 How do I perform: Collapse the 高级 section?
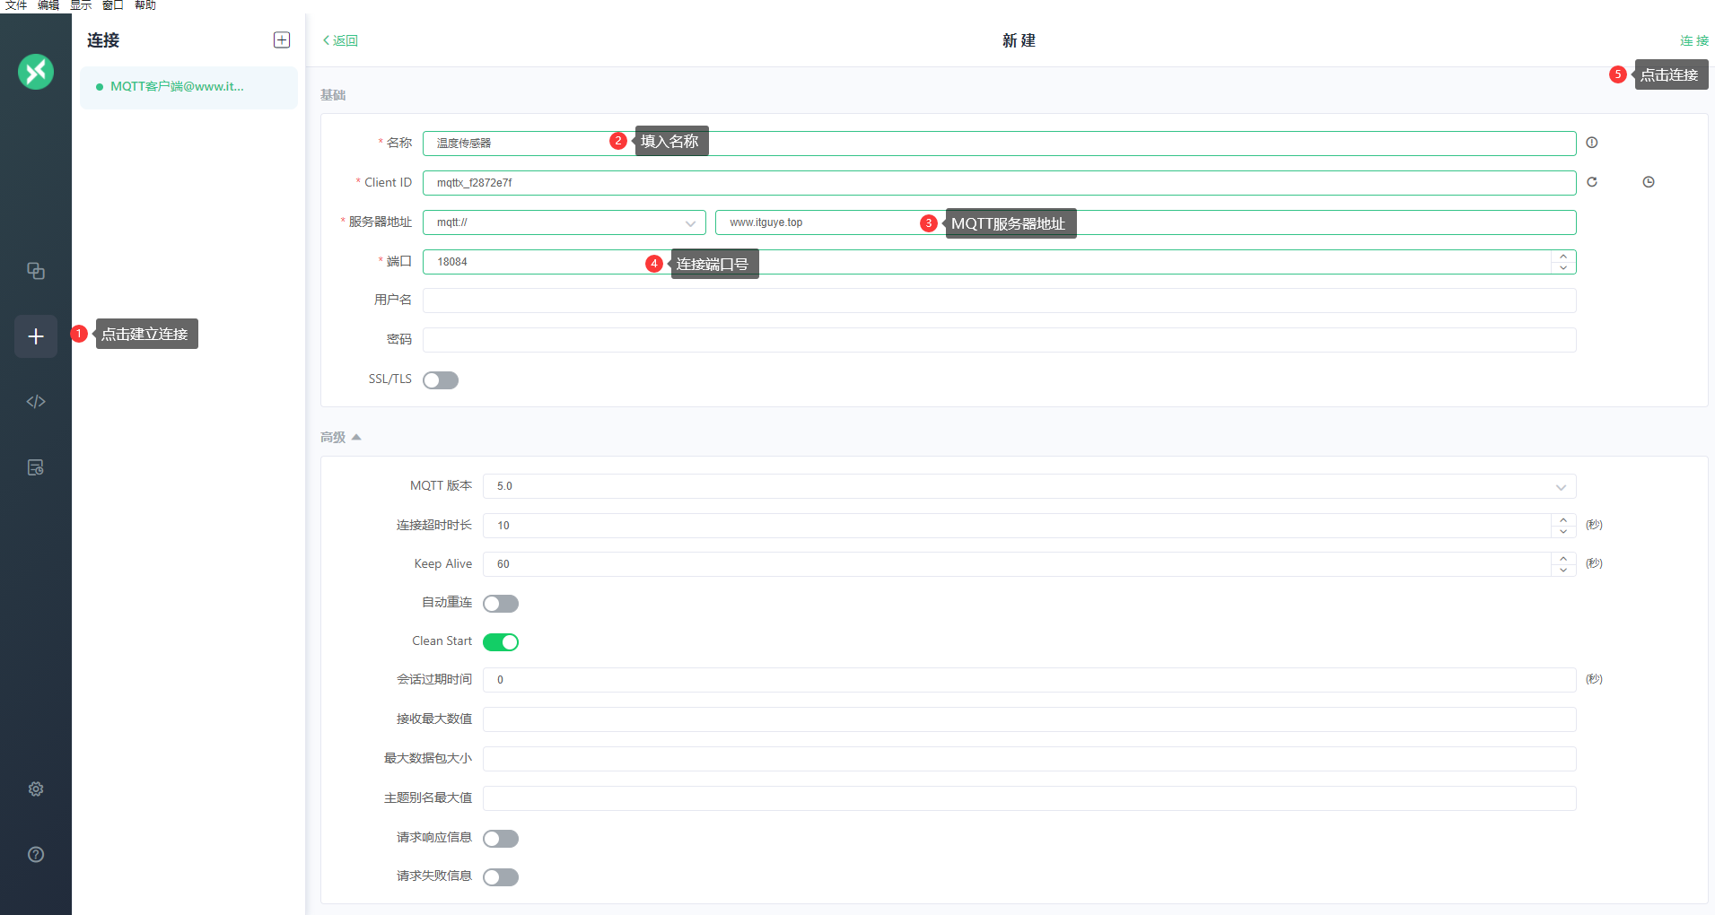click(x=341, y=437)
